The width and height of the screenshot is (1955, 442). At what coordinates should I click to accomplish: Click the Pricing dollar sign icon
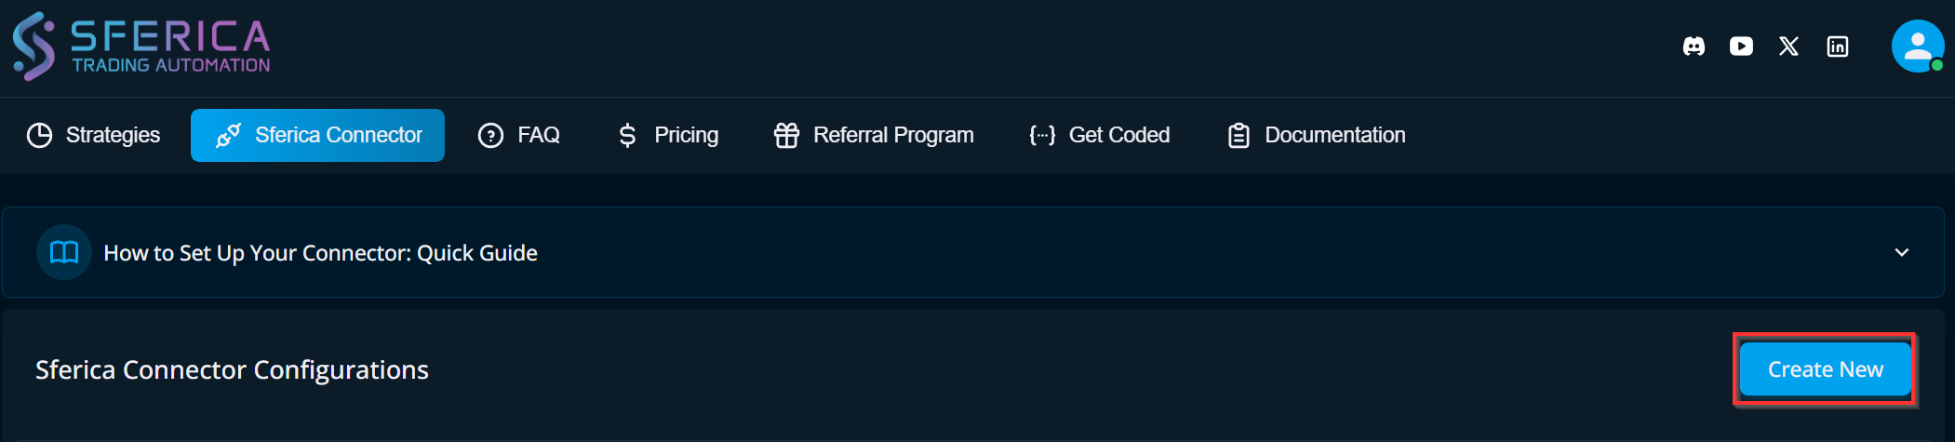(x=627, y=136)
